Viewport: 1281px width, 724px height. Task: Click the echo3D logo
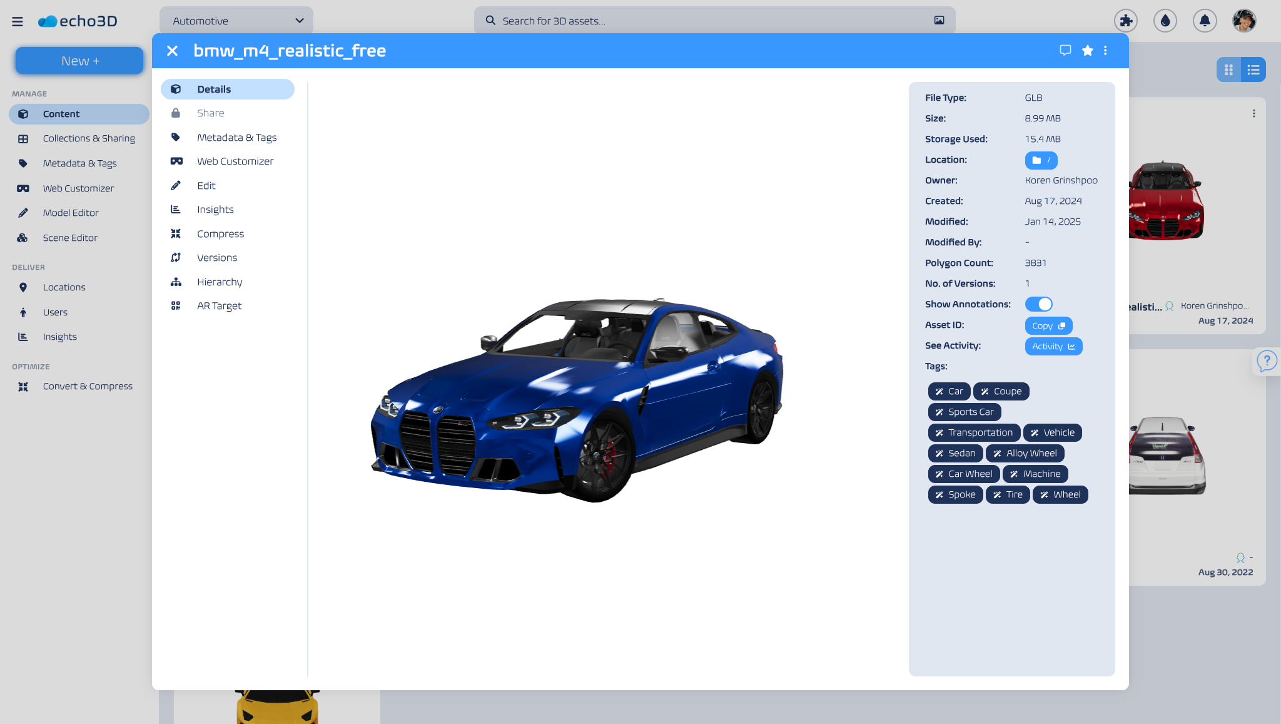78,21
